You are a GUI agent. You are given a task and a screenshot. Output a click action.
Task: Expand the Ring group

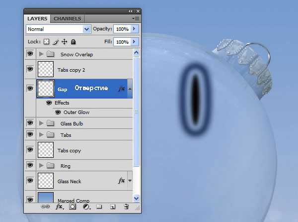41,165
